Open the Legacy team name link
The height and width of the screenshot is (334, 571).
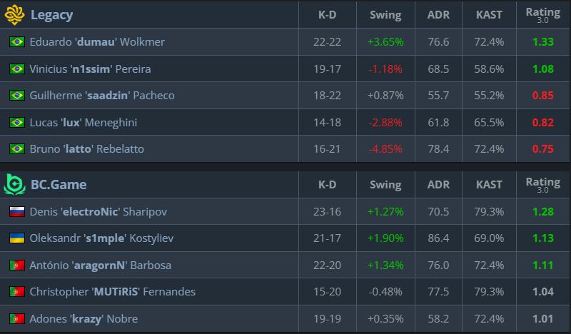coord(51,15)
